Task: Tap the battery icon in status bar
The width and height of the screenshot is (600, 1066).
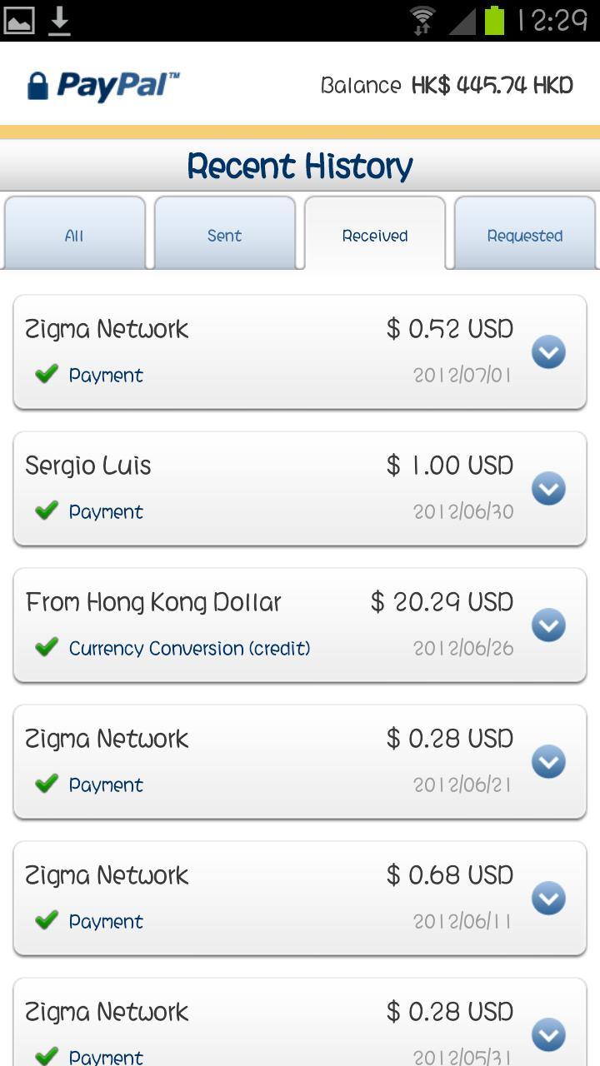Action: (495, 21)
